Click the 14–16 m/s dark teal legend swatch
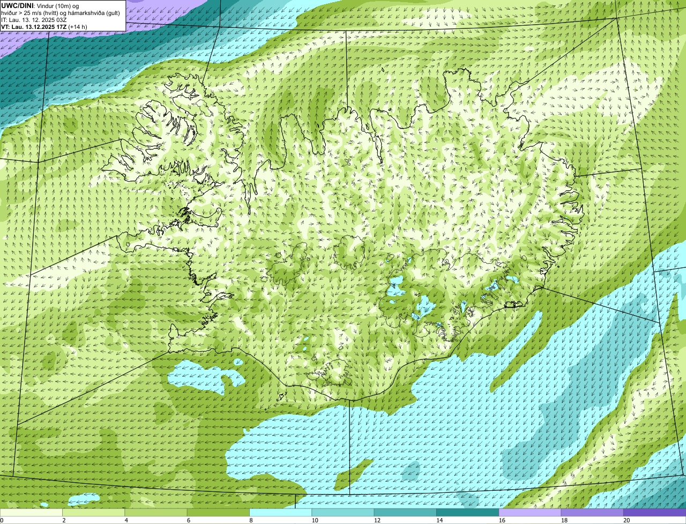The image size is (686, 524). [468, 512]
